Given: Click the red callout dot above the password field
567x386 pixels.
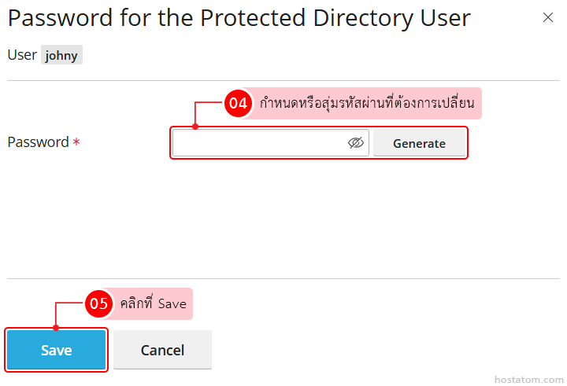Looking at the screenshot, I should pos(195,125).
